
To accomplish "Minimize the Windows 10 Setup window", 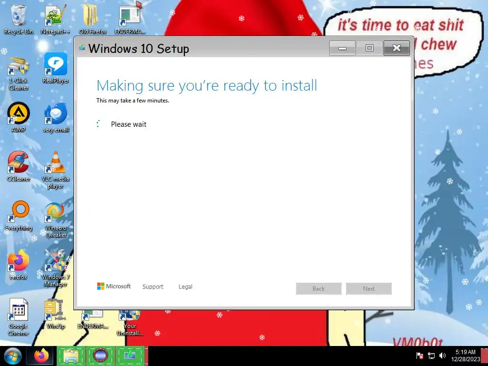I will [342, 48].
